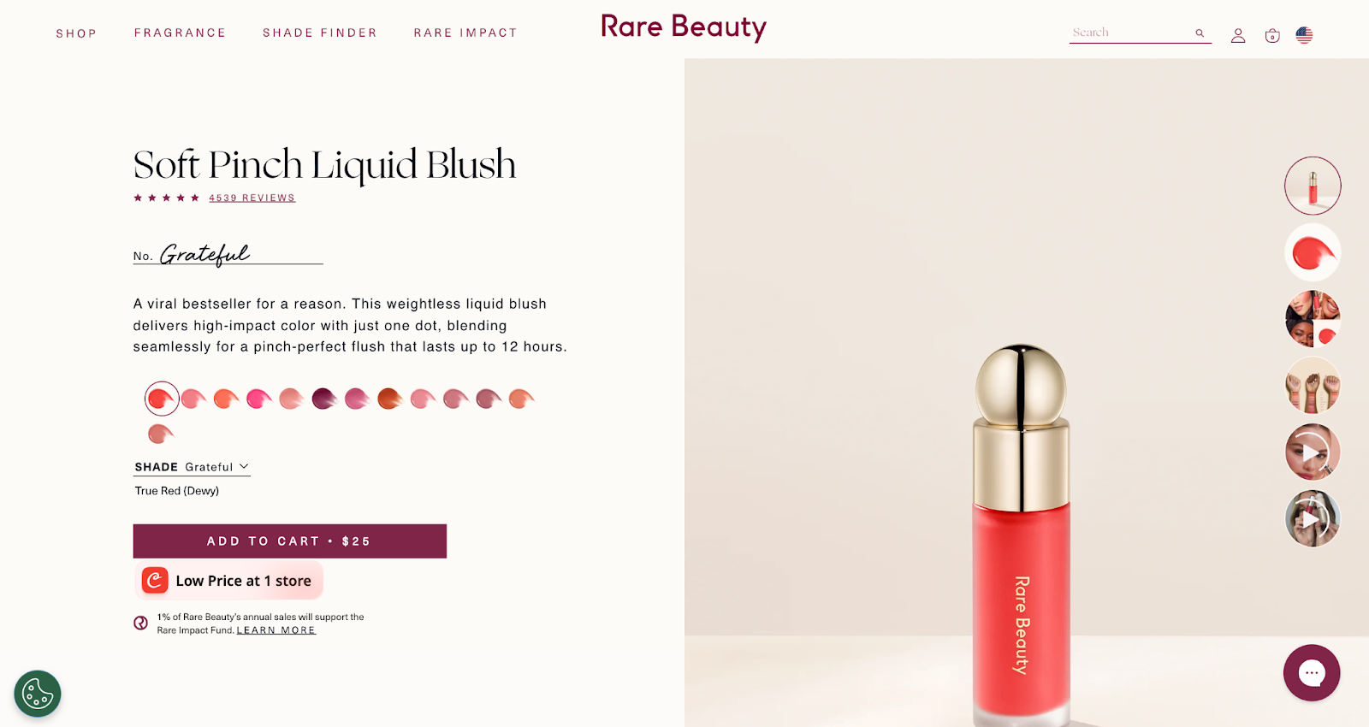Open the 4539 REVIEWS link
The height and width of the screenshot is (727, 1369).
coord(252,198)
